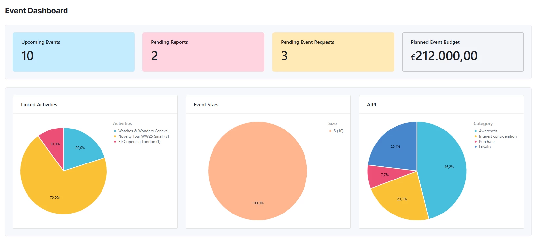
Task: Click the Linked Activities panel title
Action: [39, 105]
